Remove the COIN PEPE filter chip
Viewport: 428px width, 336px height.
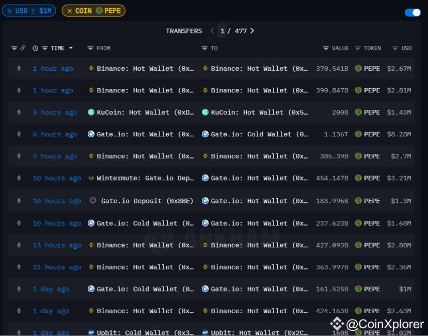pyautogui.click(x=70, y=11)
